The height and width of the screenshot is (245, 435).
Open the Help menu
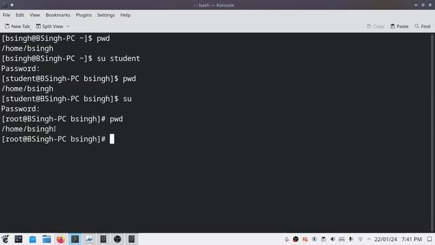point(125,15)
